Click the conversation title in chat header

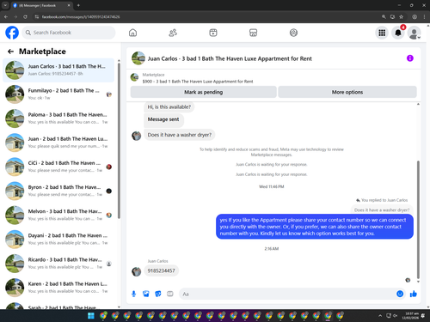(x=230, y=58)
